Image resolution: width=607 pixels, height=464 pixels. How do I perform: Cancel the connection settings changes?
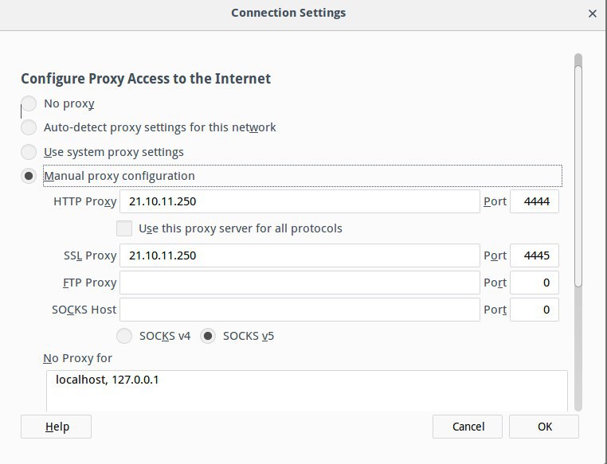click(468, 427)
